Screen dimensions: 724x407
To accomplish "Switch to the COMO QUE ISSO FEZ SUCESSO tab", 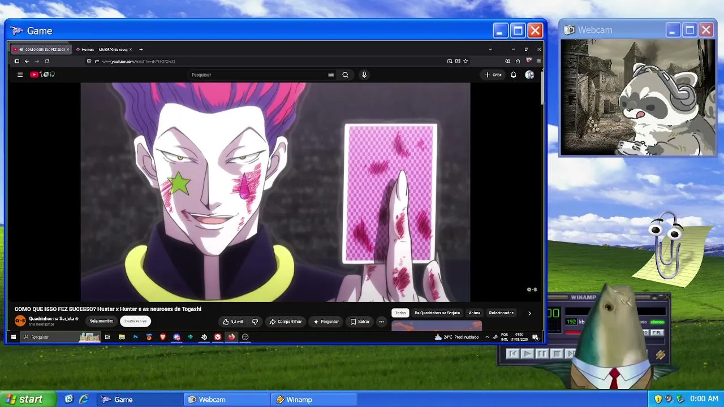I will click(x=41, y=49).
